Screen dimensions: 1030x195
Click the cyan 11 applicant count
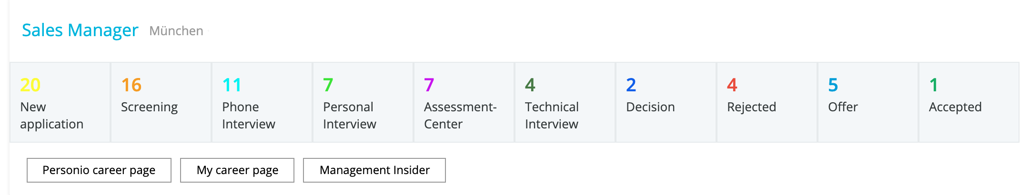(x=232, y=85)
